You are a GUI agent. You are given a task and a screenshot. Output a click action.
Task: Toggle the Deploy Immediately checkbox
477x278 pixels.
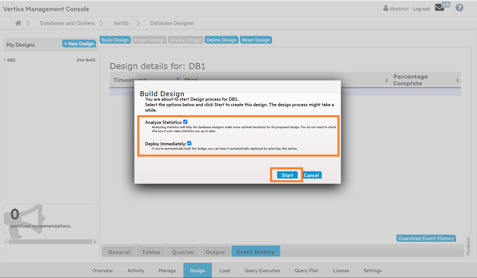point(189,143)
